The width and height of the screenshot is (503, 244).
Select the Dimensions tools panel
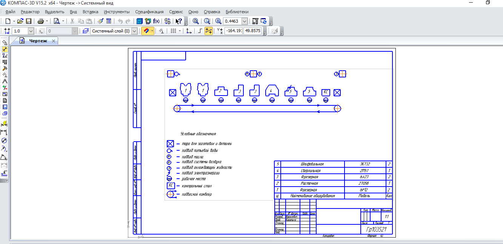coord(5,49)
